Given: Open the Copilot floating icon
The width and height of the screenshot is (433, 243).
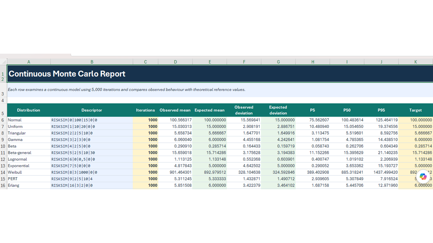Looking at the screenshot, I should tap(423, 177).
